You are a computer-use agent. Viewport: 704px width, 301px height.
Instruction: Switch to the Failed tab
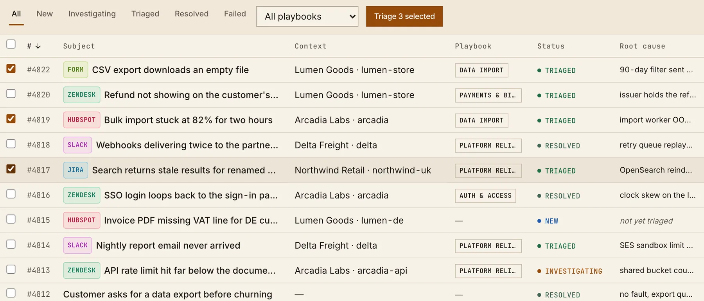(235, 14)
